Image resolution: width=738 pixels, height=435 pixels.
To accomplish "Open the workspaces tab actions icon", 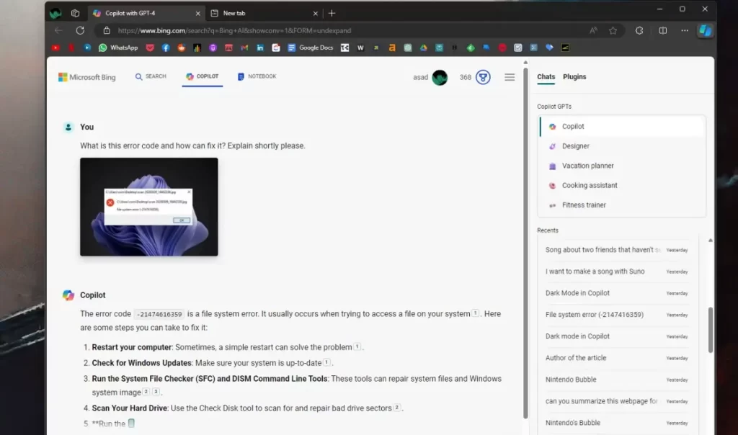I will [x=75, y=13].
